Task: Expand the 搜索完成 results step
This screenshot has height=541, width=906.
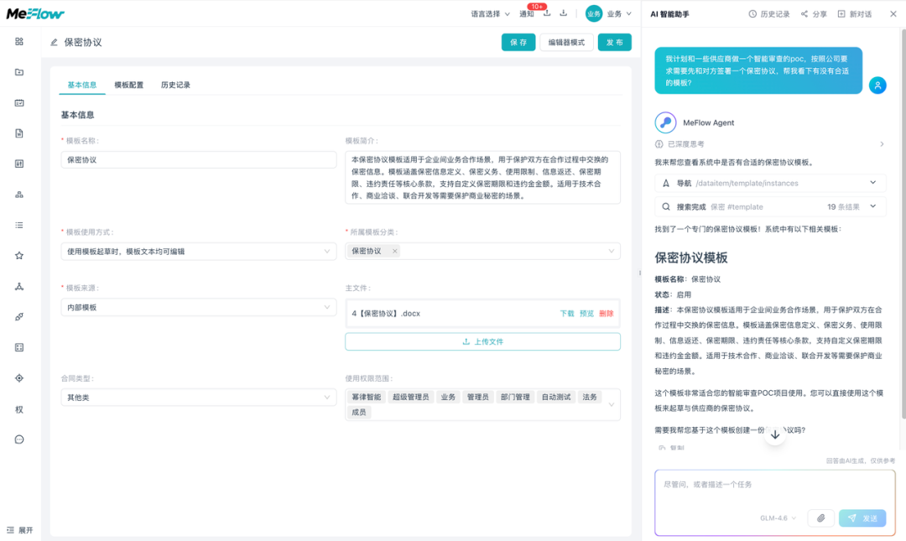Action: pyautogui.click(x=769, y=206)
